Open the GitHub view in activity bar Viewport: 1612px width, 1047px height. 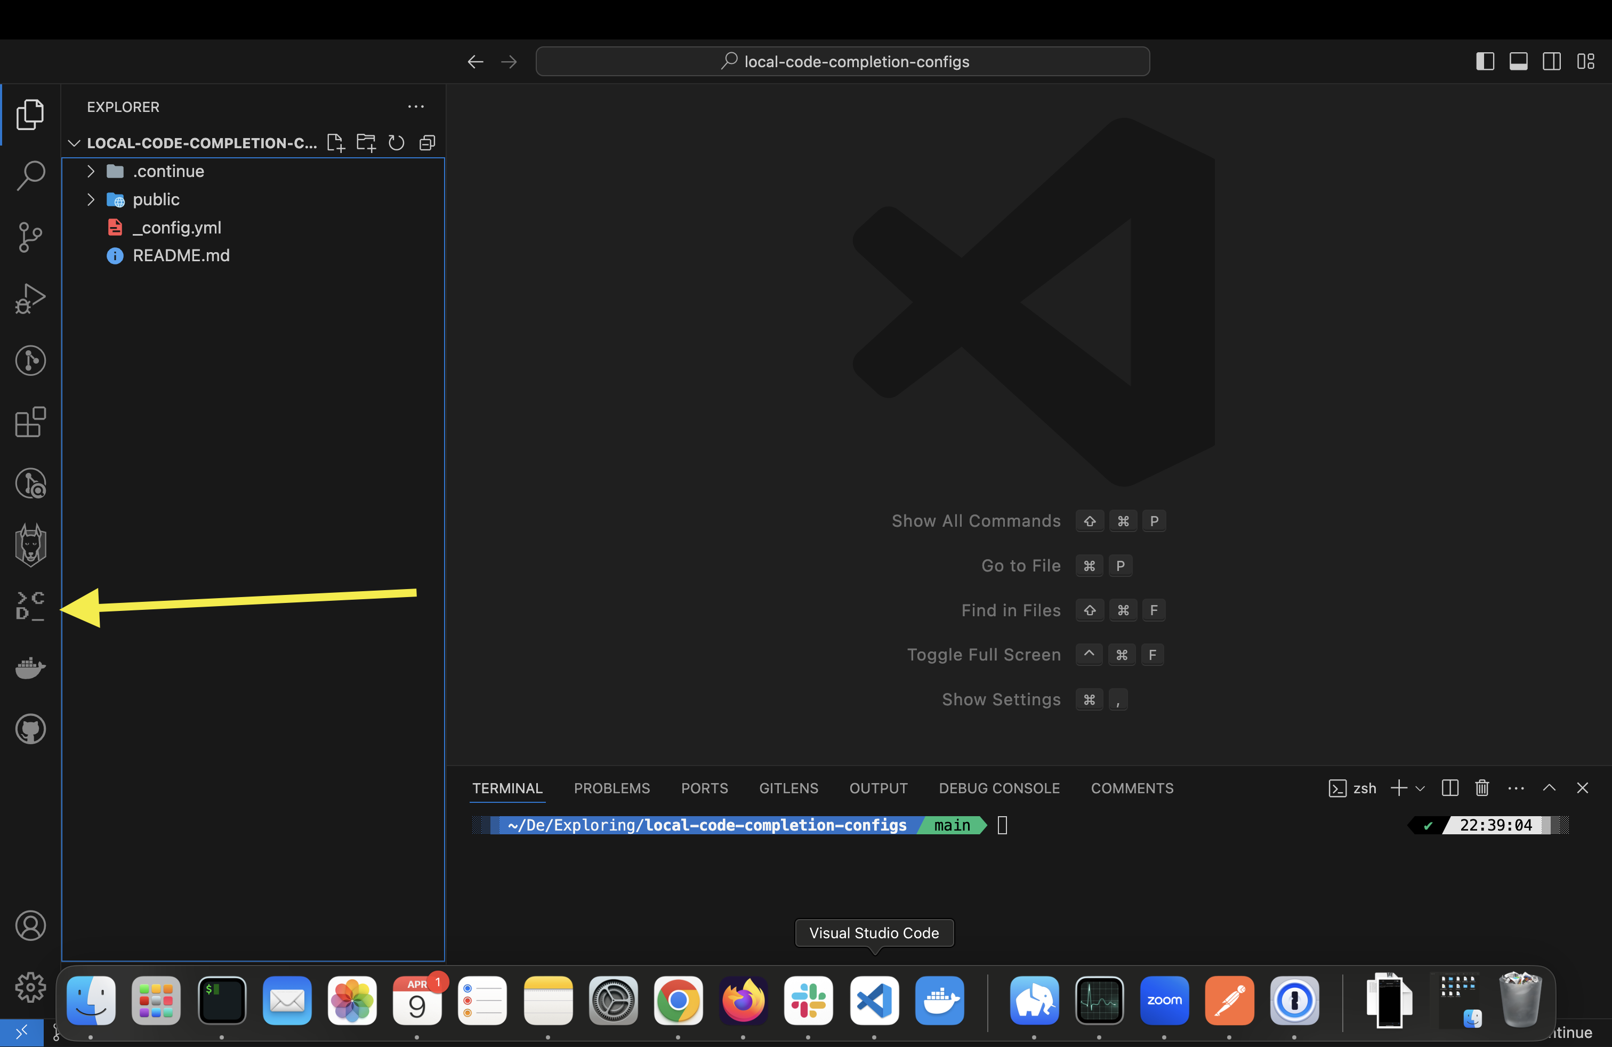click(x=30, y=729)
